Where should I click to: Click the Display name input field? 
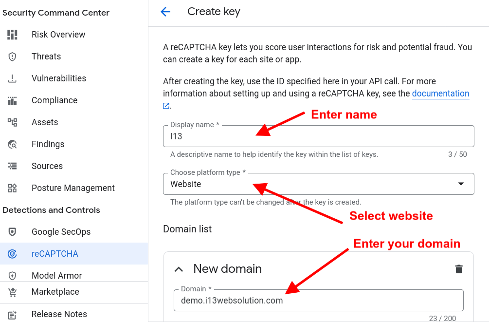click(318, 136)
